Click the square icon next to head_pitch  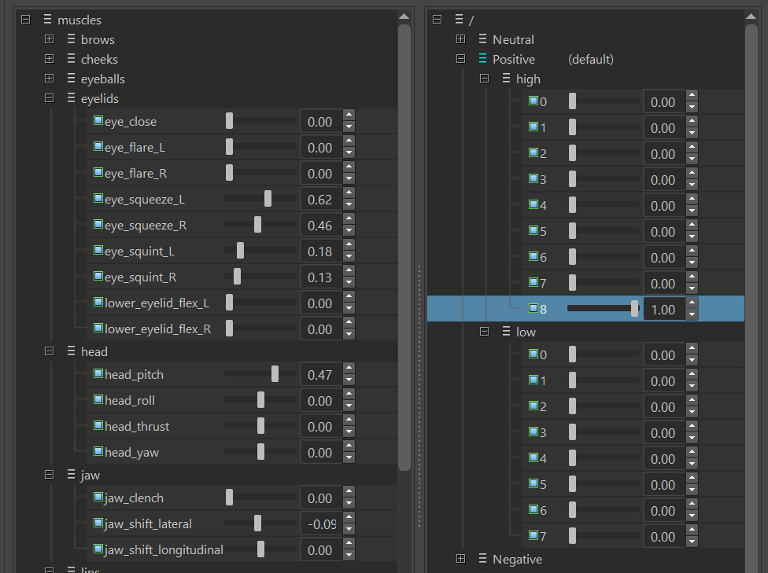(x=98, y=374)
